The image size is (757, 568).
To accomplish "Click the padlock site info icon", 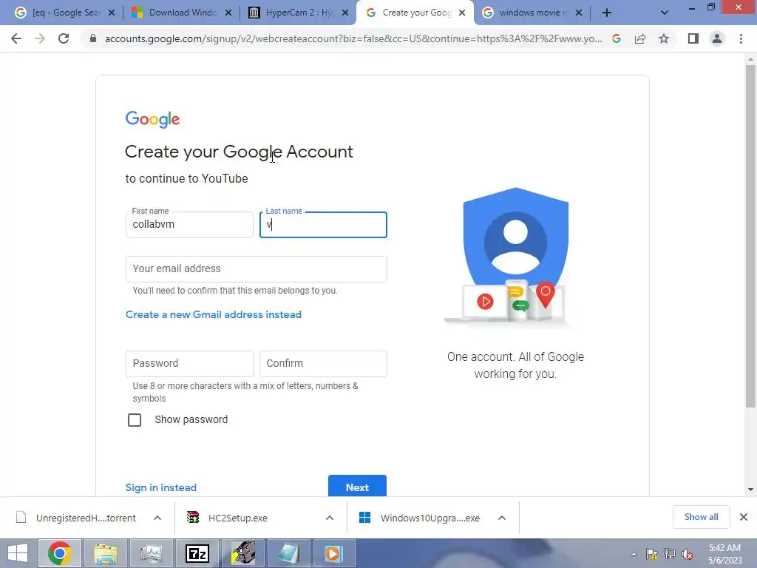I will click(x=93, y=38).
